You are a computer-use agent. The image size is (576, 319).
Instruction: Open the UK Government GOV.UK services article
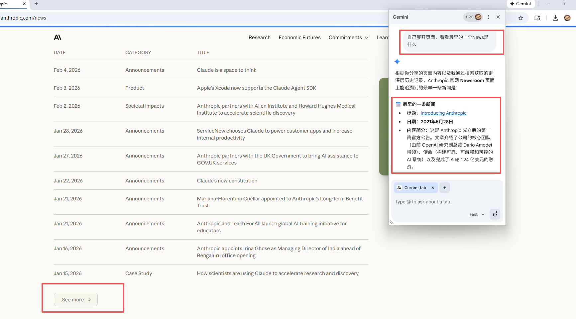pos(278,159)
